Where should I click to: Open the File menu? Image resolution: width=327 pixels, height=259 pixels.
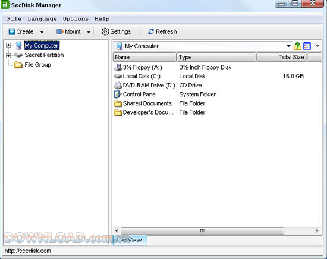14,19
